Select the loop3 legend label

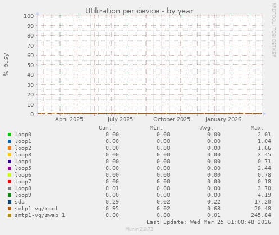(x=23, y=155)
